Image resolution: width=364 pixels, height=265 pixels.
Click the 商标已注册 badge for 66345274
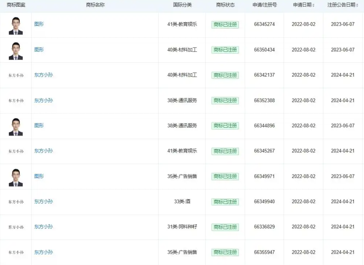[225, 24]
